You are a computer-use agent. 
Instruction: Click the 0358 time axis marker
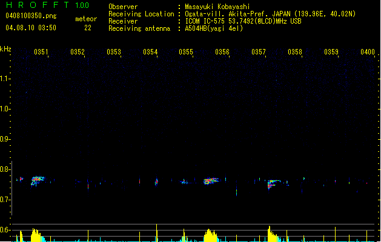pyautogui.click(x=295, y=52)
